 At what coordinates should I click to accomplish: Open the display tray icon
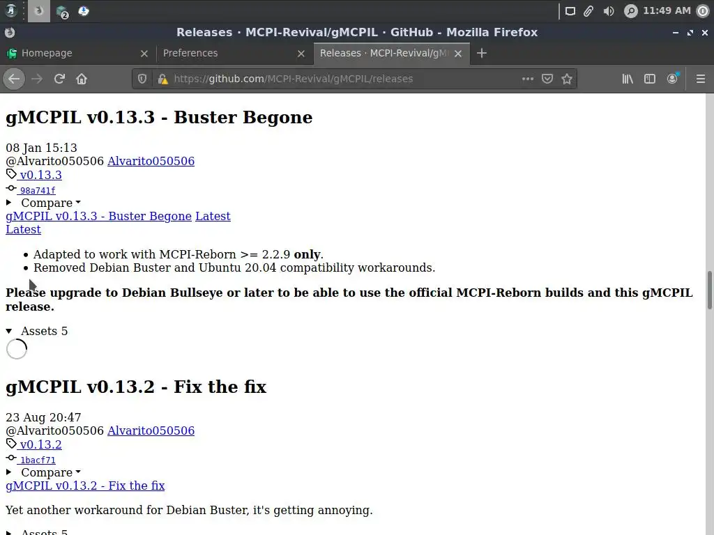click(x=570, y=11)
